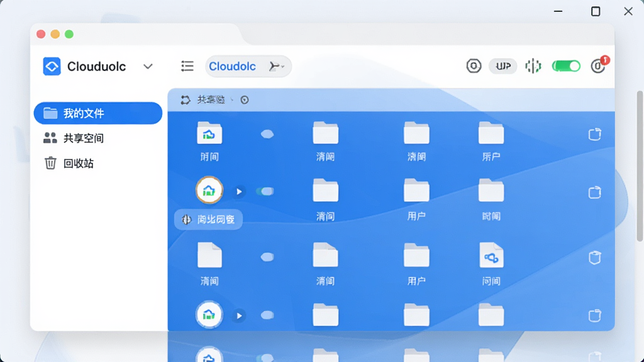
Task: Toggle the green-tinted switch in the second row
Action: tap(265, 191)
